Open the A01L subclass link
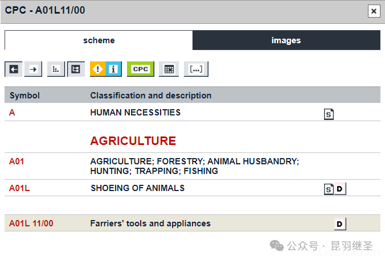The image size is (385, 261). 19,188
